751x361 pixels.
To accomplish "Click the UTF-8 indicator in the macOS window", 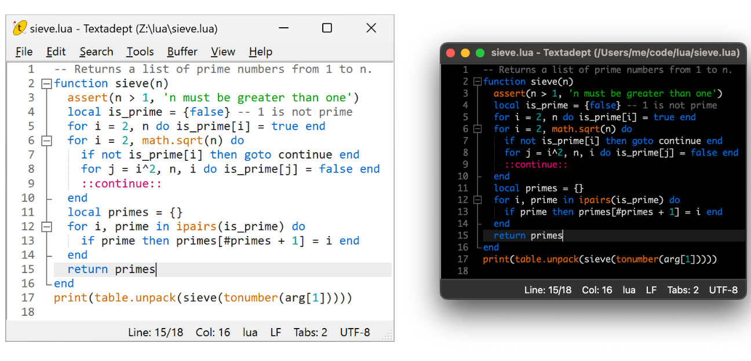I will click(x=723, y=290).
